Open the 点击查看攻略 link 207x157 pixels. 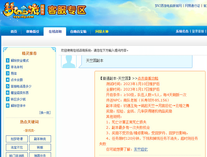click(148, 78)
